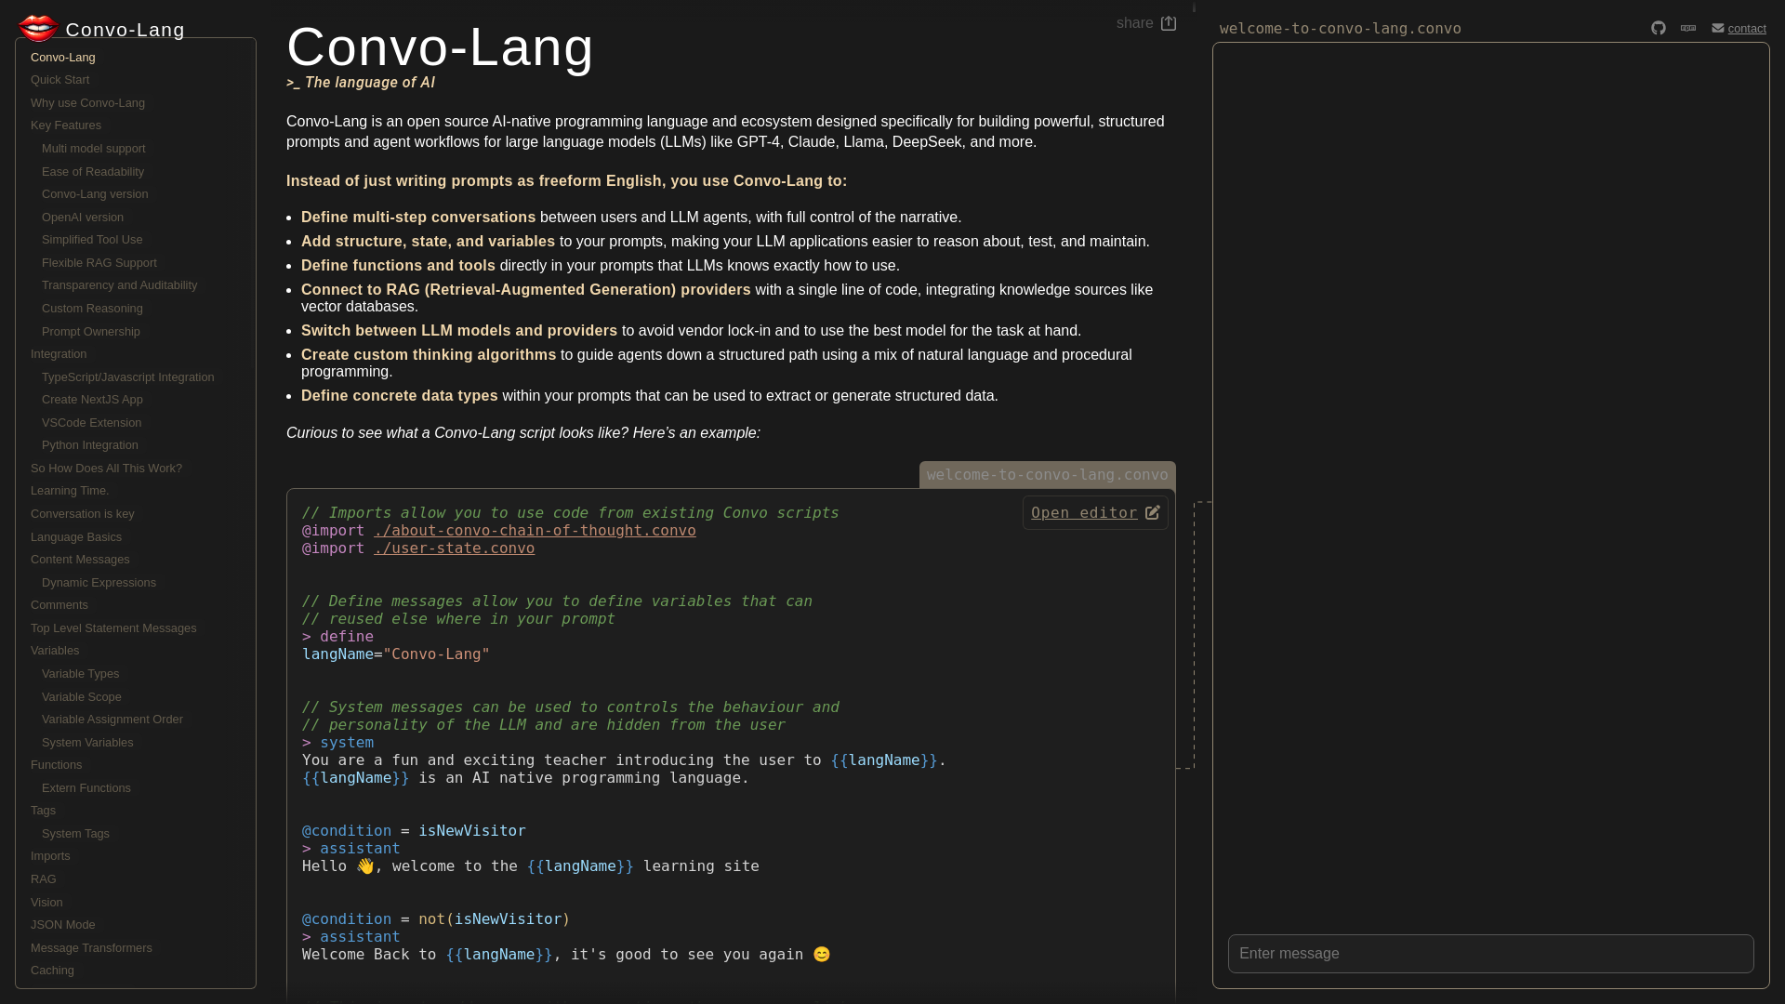Click the chat panel welcome-to-convo-lang.convo title
This screenshot has width=1785, height=1004.
pyautogui.click(x=1340, y=29)
